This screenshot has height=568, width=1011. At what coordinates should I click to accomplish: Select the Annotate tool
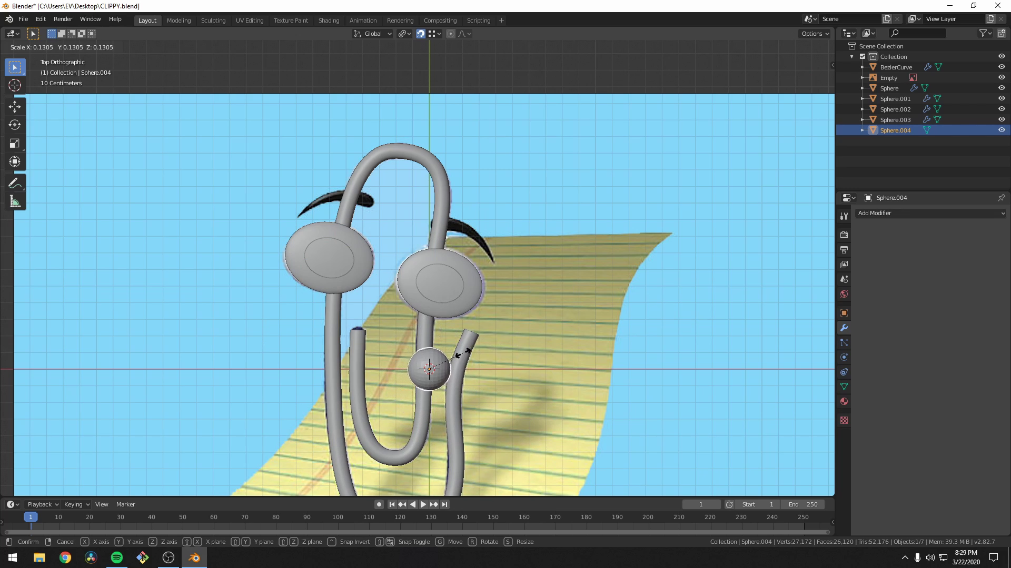pos(15,182)
